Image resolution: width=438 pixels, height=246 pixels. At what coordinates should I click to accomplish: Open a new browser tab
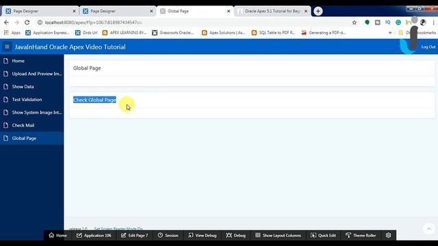pyautogui.click(x=318, y=11)
